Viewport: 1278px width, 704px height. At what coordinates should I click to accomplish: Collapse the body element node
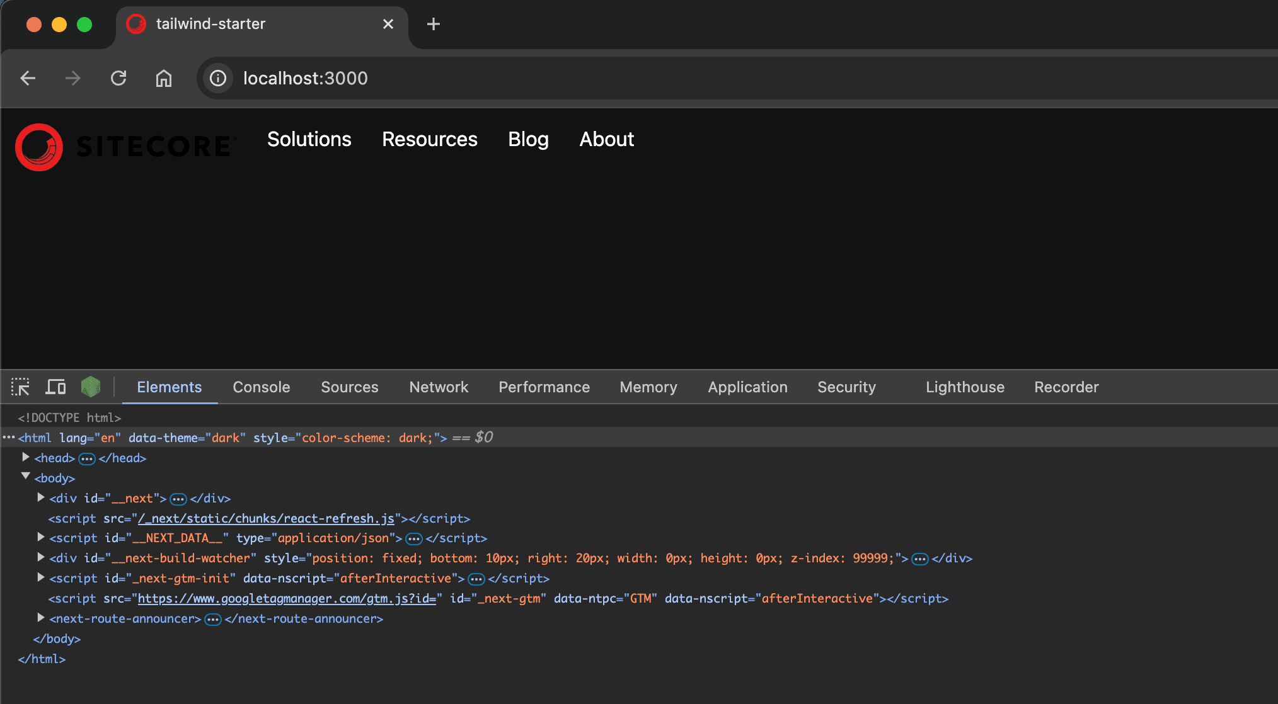pos(26,477)
